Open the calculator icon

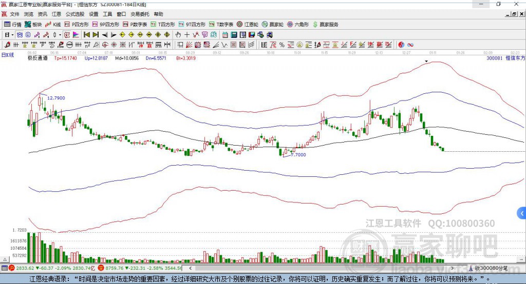click(234, 35)
